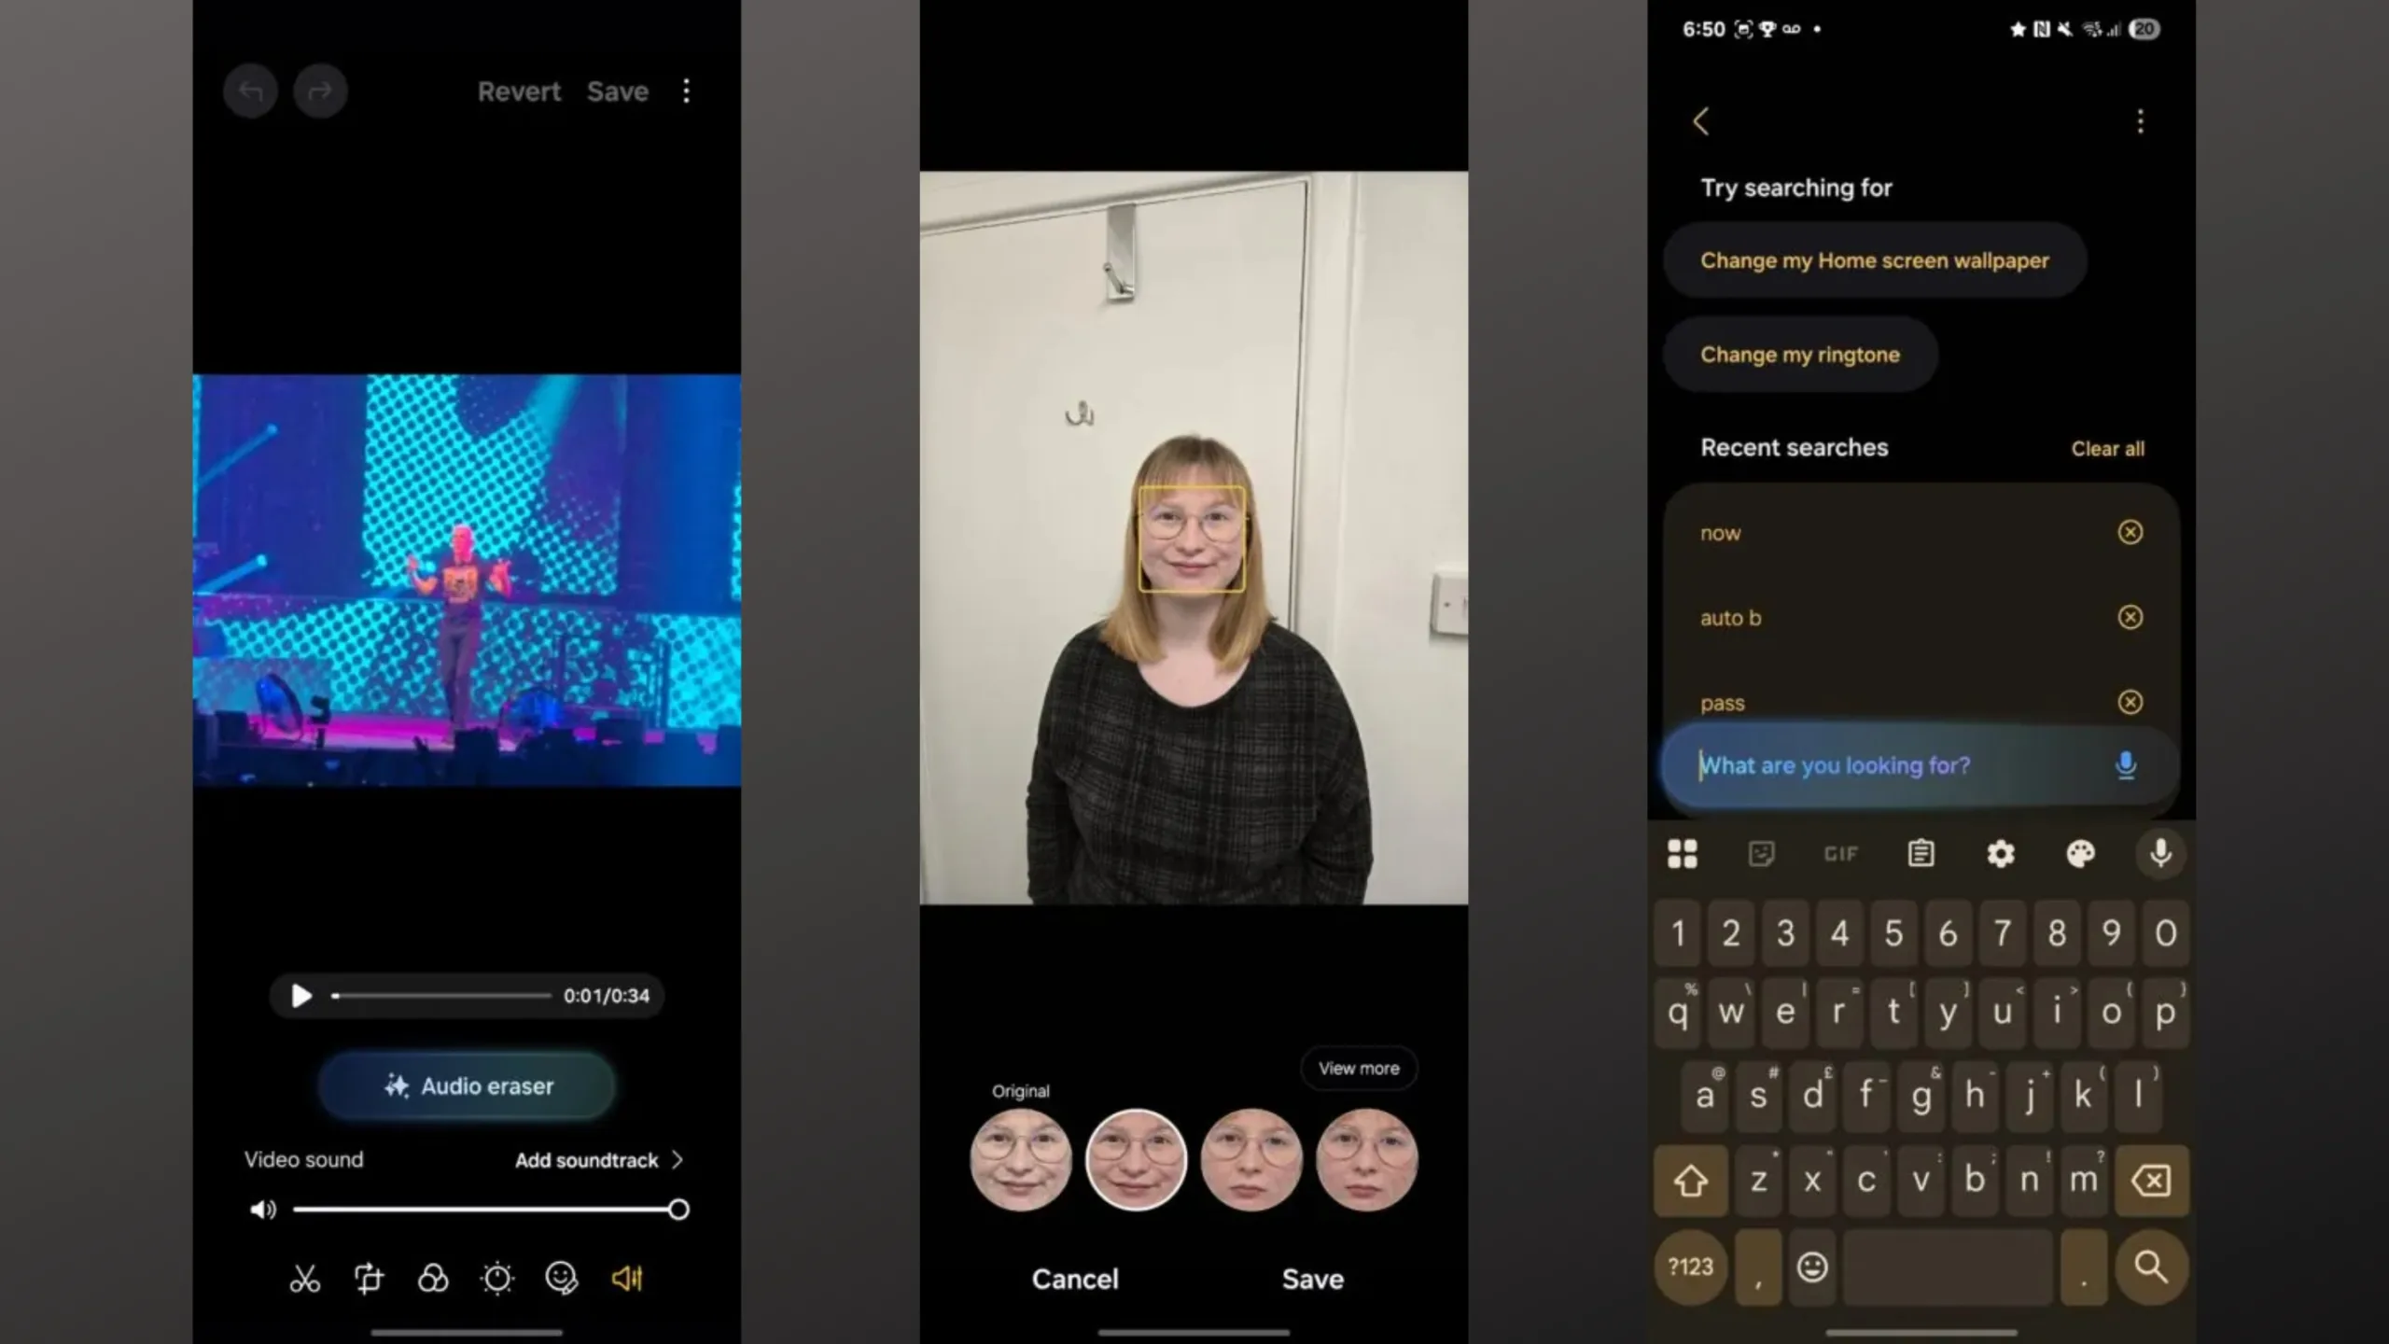The width and height of the screenshot is (2389, 1344).
Task: Select Change my Home screen wallpaper suggestion
Action: [x=1875, y=260]
